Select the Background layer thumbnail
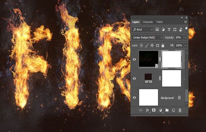 (x=148, y=97)
